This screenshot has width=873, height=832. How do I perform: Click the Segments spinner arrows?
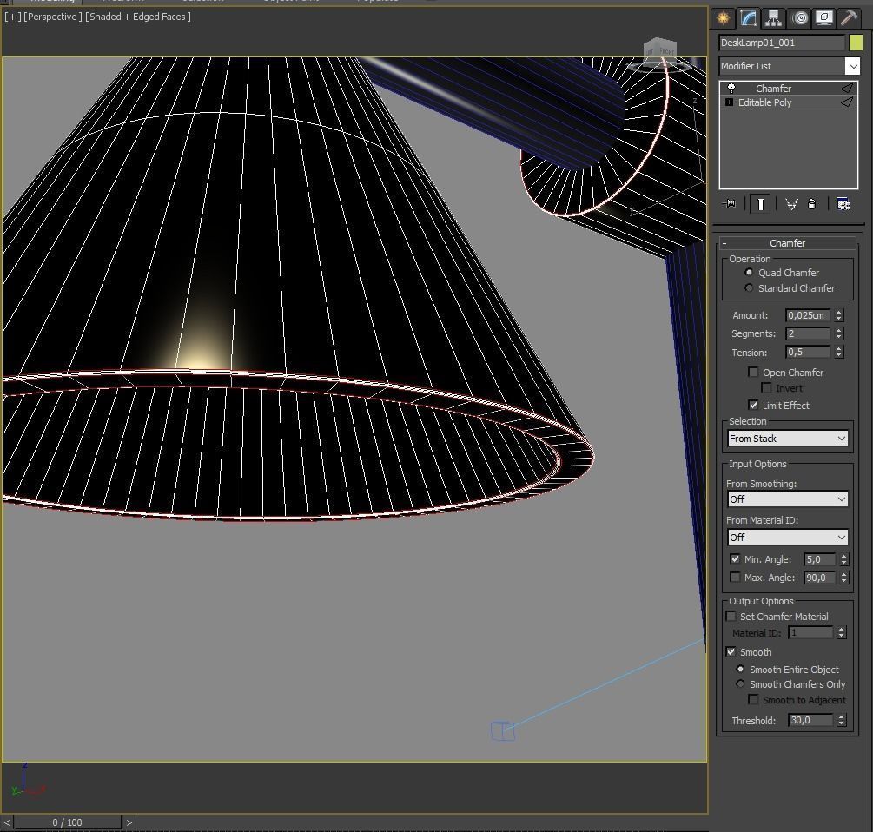(x=838, y=333)
